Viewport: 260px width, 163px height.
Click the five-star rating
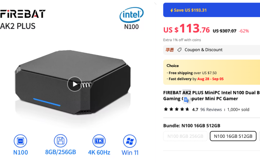coord(176,109)
